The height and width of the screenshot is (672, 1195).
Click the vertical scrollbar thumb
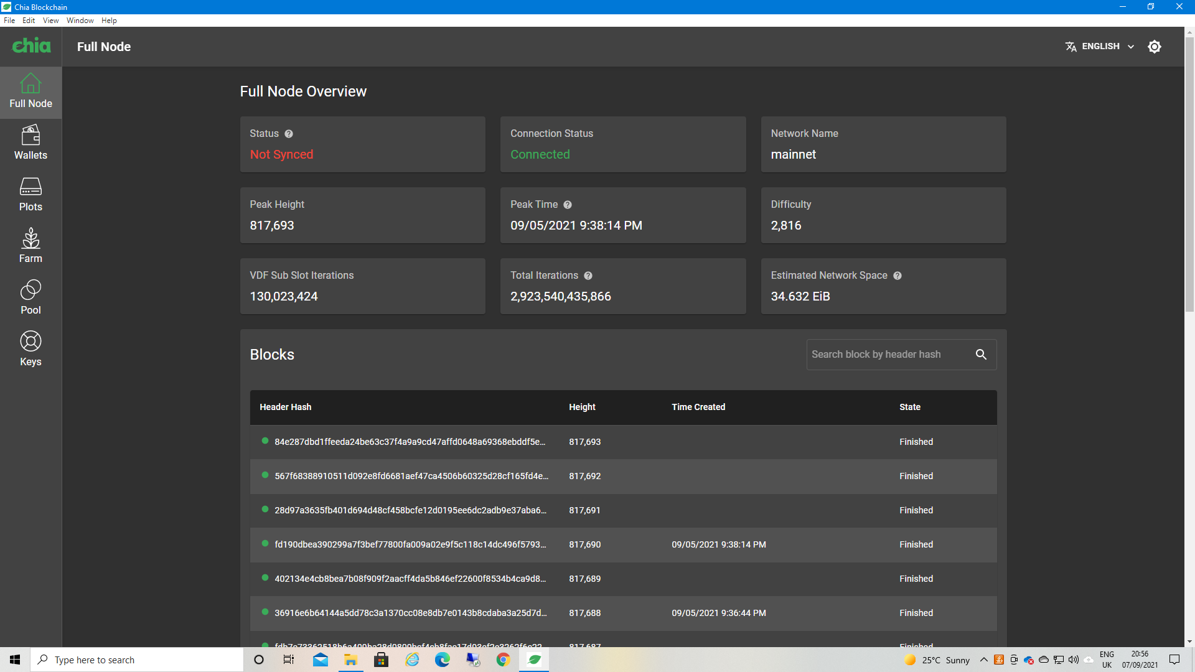(x=1189, y=174)
